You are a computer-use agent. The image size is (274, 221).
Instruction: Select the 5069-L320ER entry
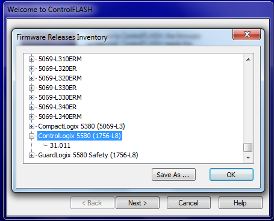click(58, 68)
